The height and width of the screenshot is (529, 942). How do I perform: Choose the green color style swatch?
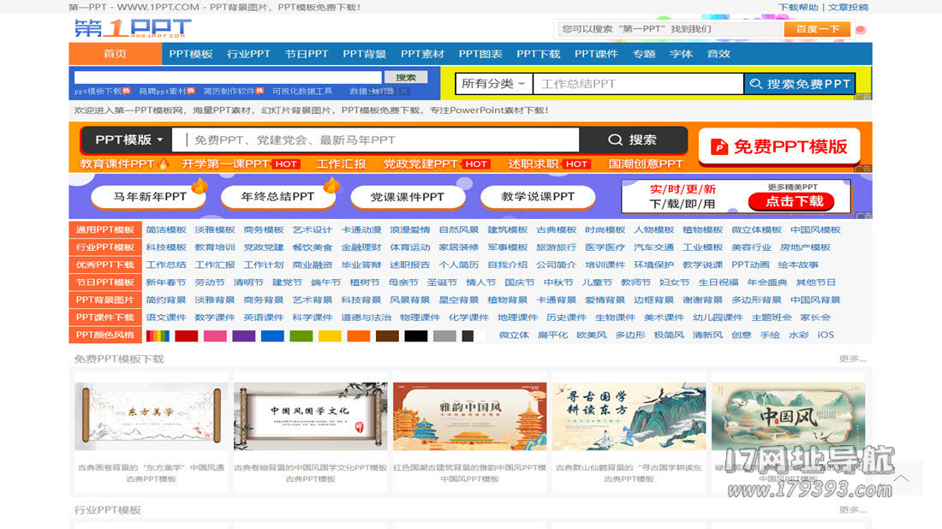pyautogui.click(x=301, y=336)
